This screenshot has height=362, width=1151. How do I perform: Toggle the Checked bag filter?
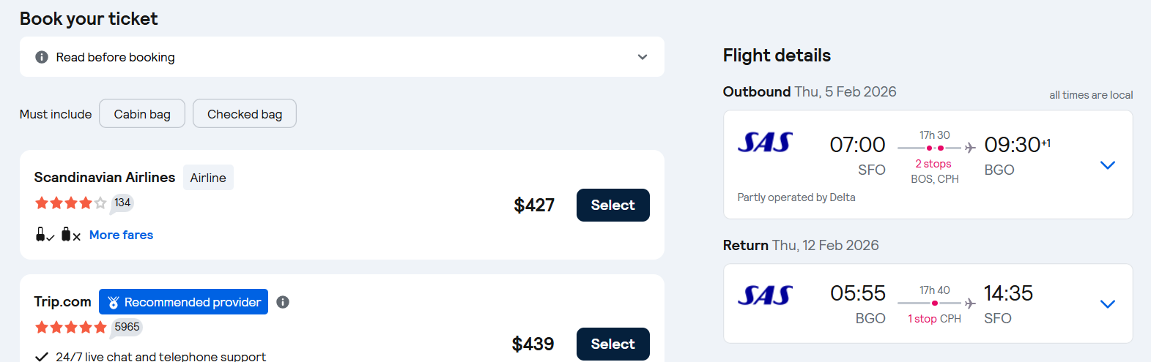coord(245,114)
